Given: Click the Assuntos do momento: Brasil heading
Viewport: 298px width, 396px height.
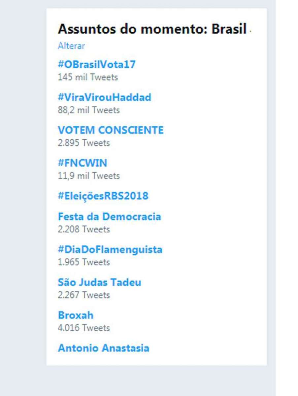Looking at the screenshot, I should point(152,29).
